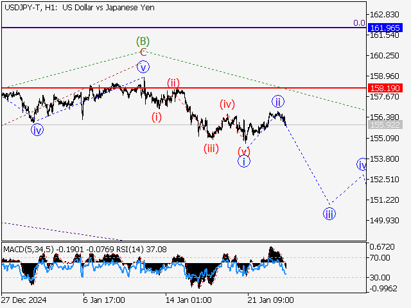Select the red (iii) wave label
This screenshot has width=411, height=308.
[x=211, y=149]
